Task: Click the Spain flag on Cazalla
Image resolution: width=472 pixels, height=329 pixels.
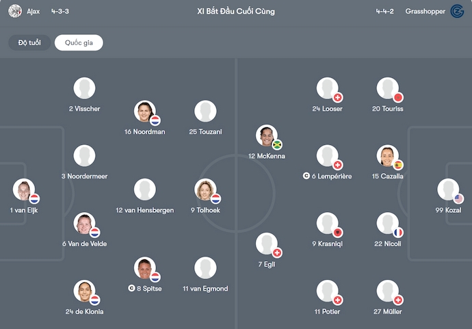Action: [398, 165]
